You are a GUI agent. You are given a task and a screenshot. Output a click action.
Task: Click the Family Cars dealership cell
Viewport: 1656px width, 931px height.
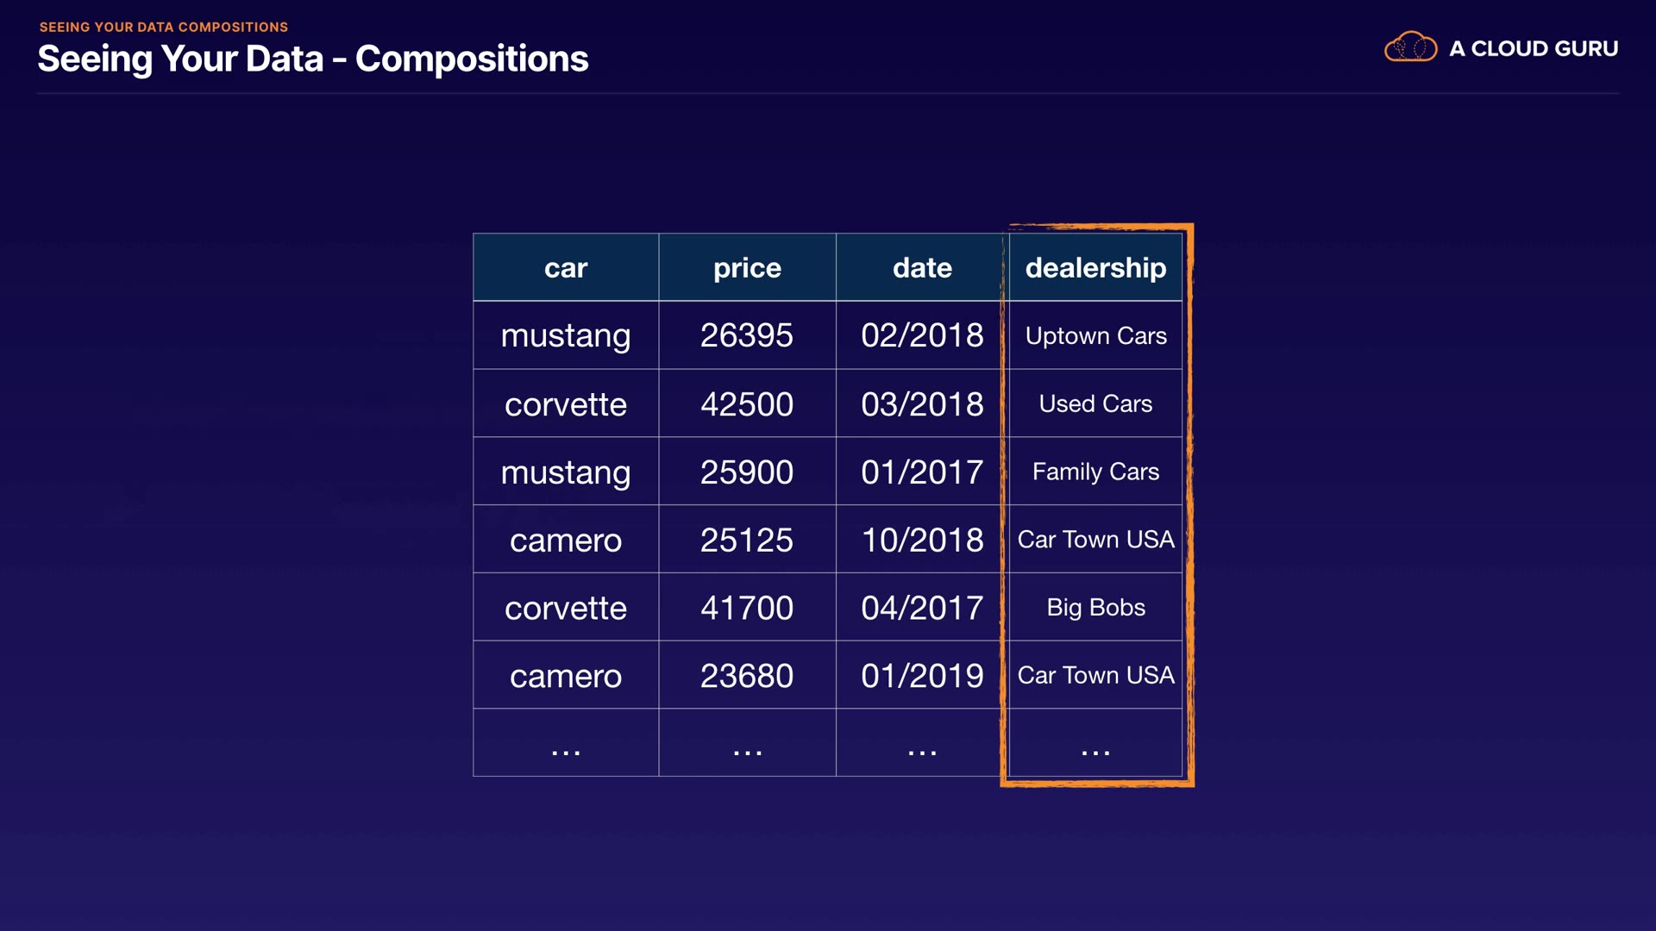pos(1095,472)
